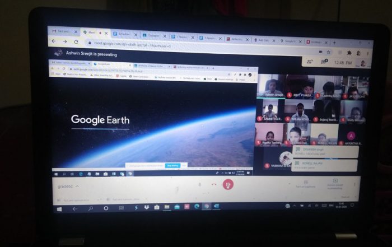The height and width of the screenshot is (247, 392).
Task: Open Microsoft Edge from the taskbar
Action: click(x=197, y=206)
